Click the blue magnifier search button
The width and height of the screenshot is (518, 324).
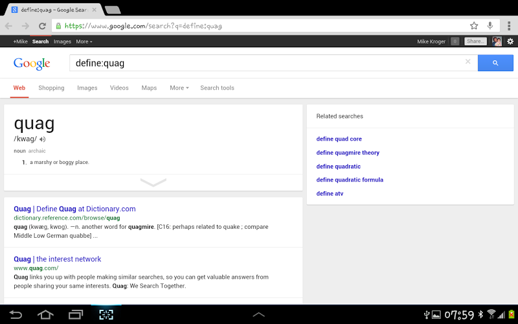tap(495, 63)
